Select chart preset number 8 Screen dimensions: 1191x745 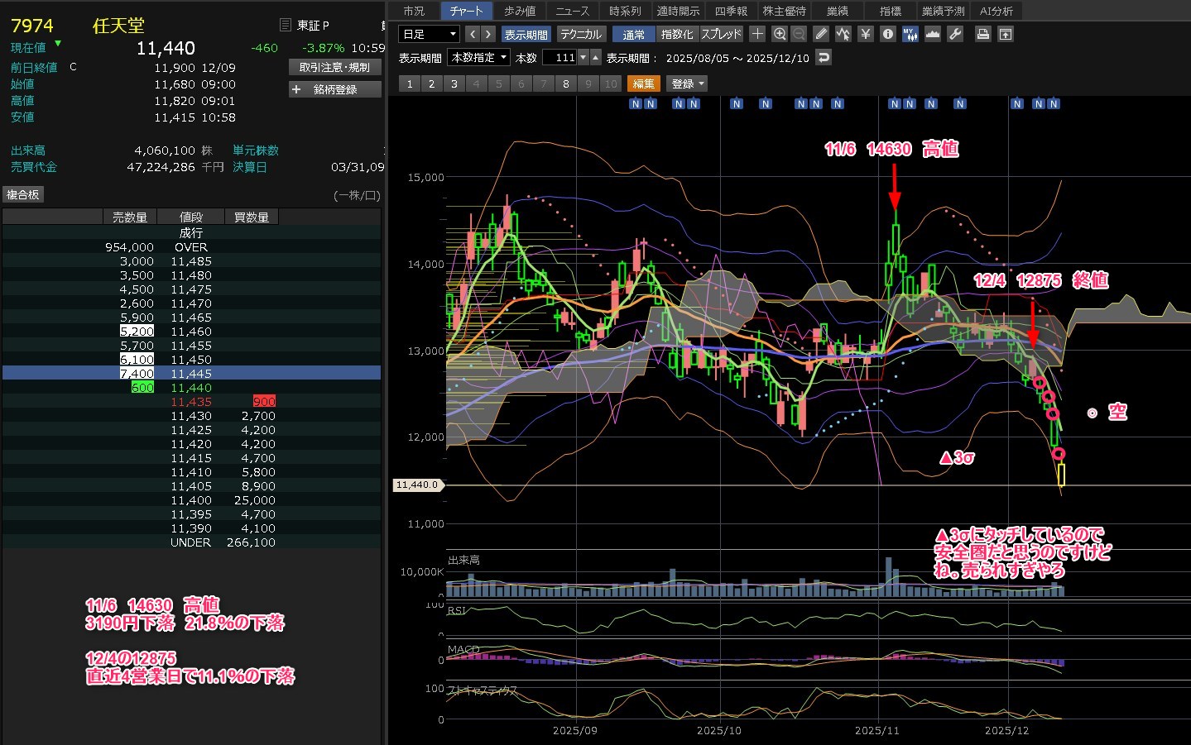pos(566,84)
